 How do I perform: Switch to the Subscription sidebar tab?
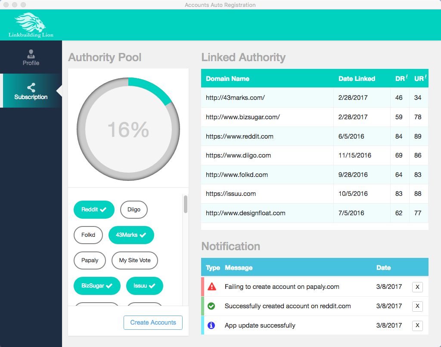[x=31, y=91]
